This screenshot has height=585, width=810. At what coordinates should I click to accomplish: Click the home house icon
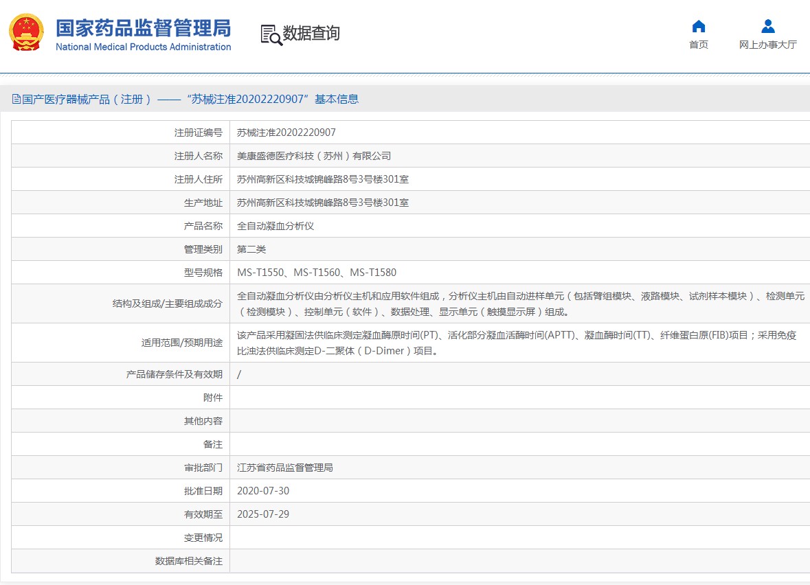pos(698,27)
